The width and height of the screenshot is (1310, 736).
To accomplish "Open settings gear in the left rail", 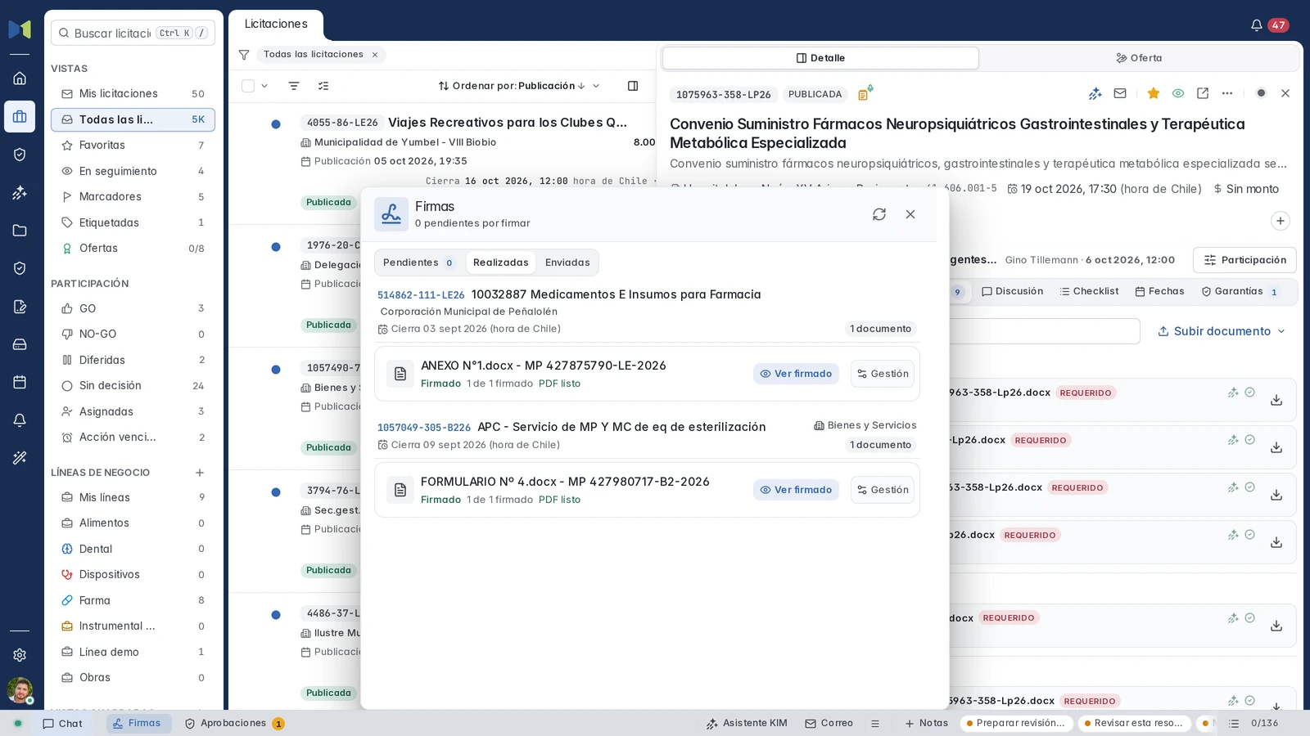I will (20, 655).
